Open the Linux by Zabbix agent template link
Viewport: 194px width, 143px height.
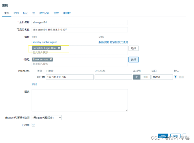tap(44, 42)
